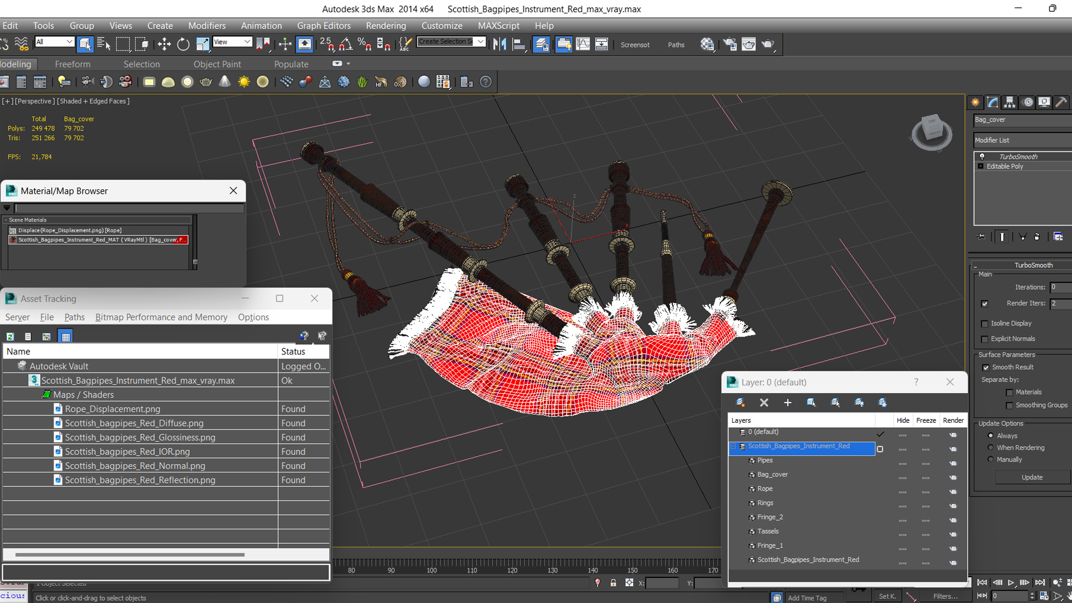The width and height of the screenshot is (1072, 603).
Task: Open the selection filter All dropdown
Action: 54,42
